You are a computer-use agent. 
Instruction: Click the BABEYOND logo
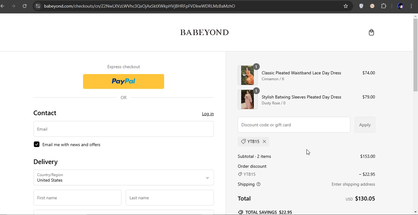pyautogui.click(x=205, y=32)
